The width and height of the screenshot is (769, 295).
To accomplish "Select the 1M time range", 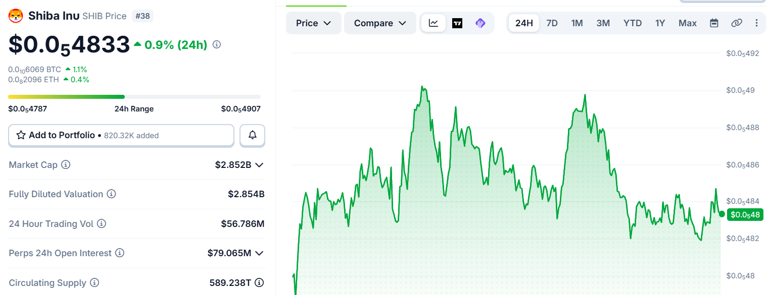I will 577,23.
